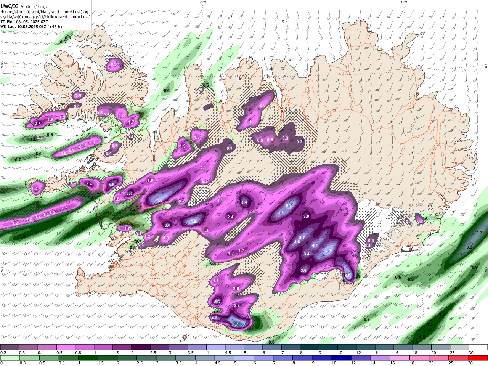Screen dimensions: 488x366
Task: Click the light purple 14 swatch, rain legend row
Action: coord(379,358)
